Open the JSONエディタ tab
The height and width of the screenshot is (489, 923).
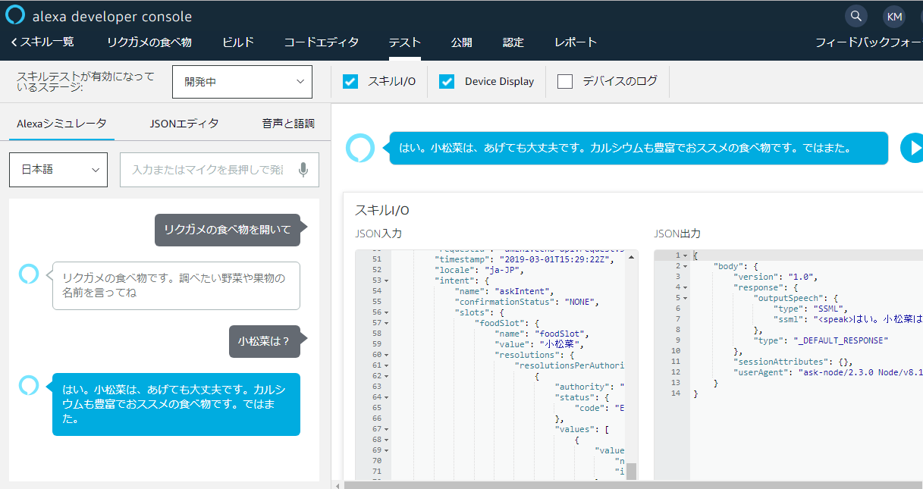point(184,124)
